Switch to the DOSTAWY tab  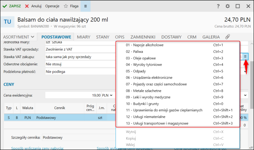click(x=171, y=37)
